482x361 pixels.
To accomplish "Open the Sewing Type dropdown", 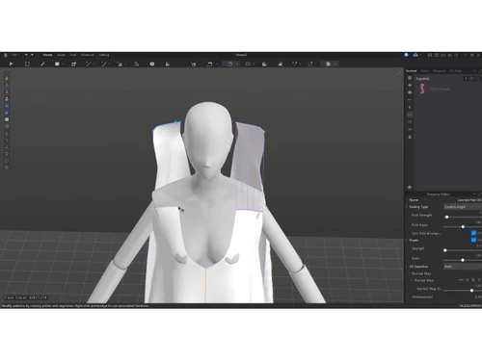I will click(x=463, y=207).
